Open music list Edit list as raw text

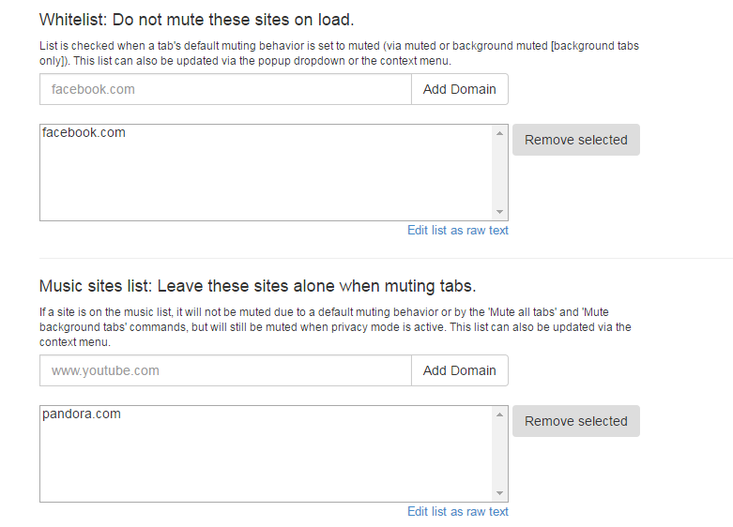pyautogui.click(x=458, y=512)
